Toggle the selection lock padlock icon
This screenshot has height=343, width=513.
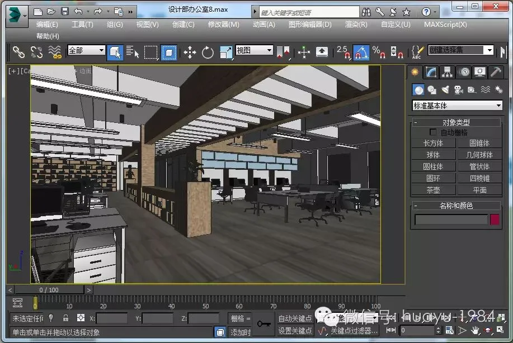point(65,318)
